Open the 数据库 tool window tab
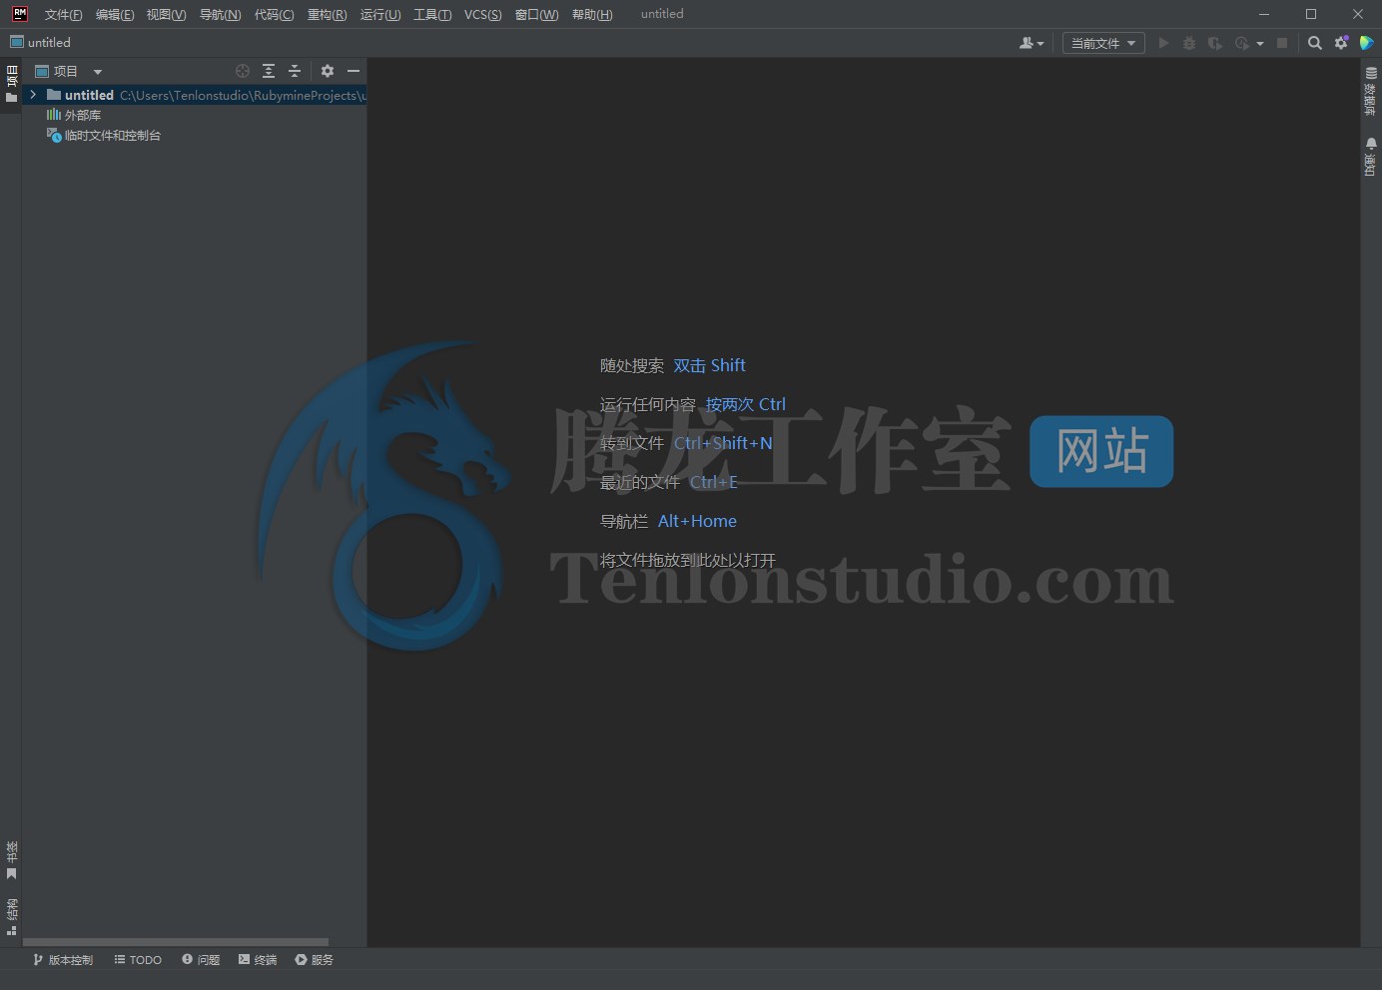 (1371, 92)
